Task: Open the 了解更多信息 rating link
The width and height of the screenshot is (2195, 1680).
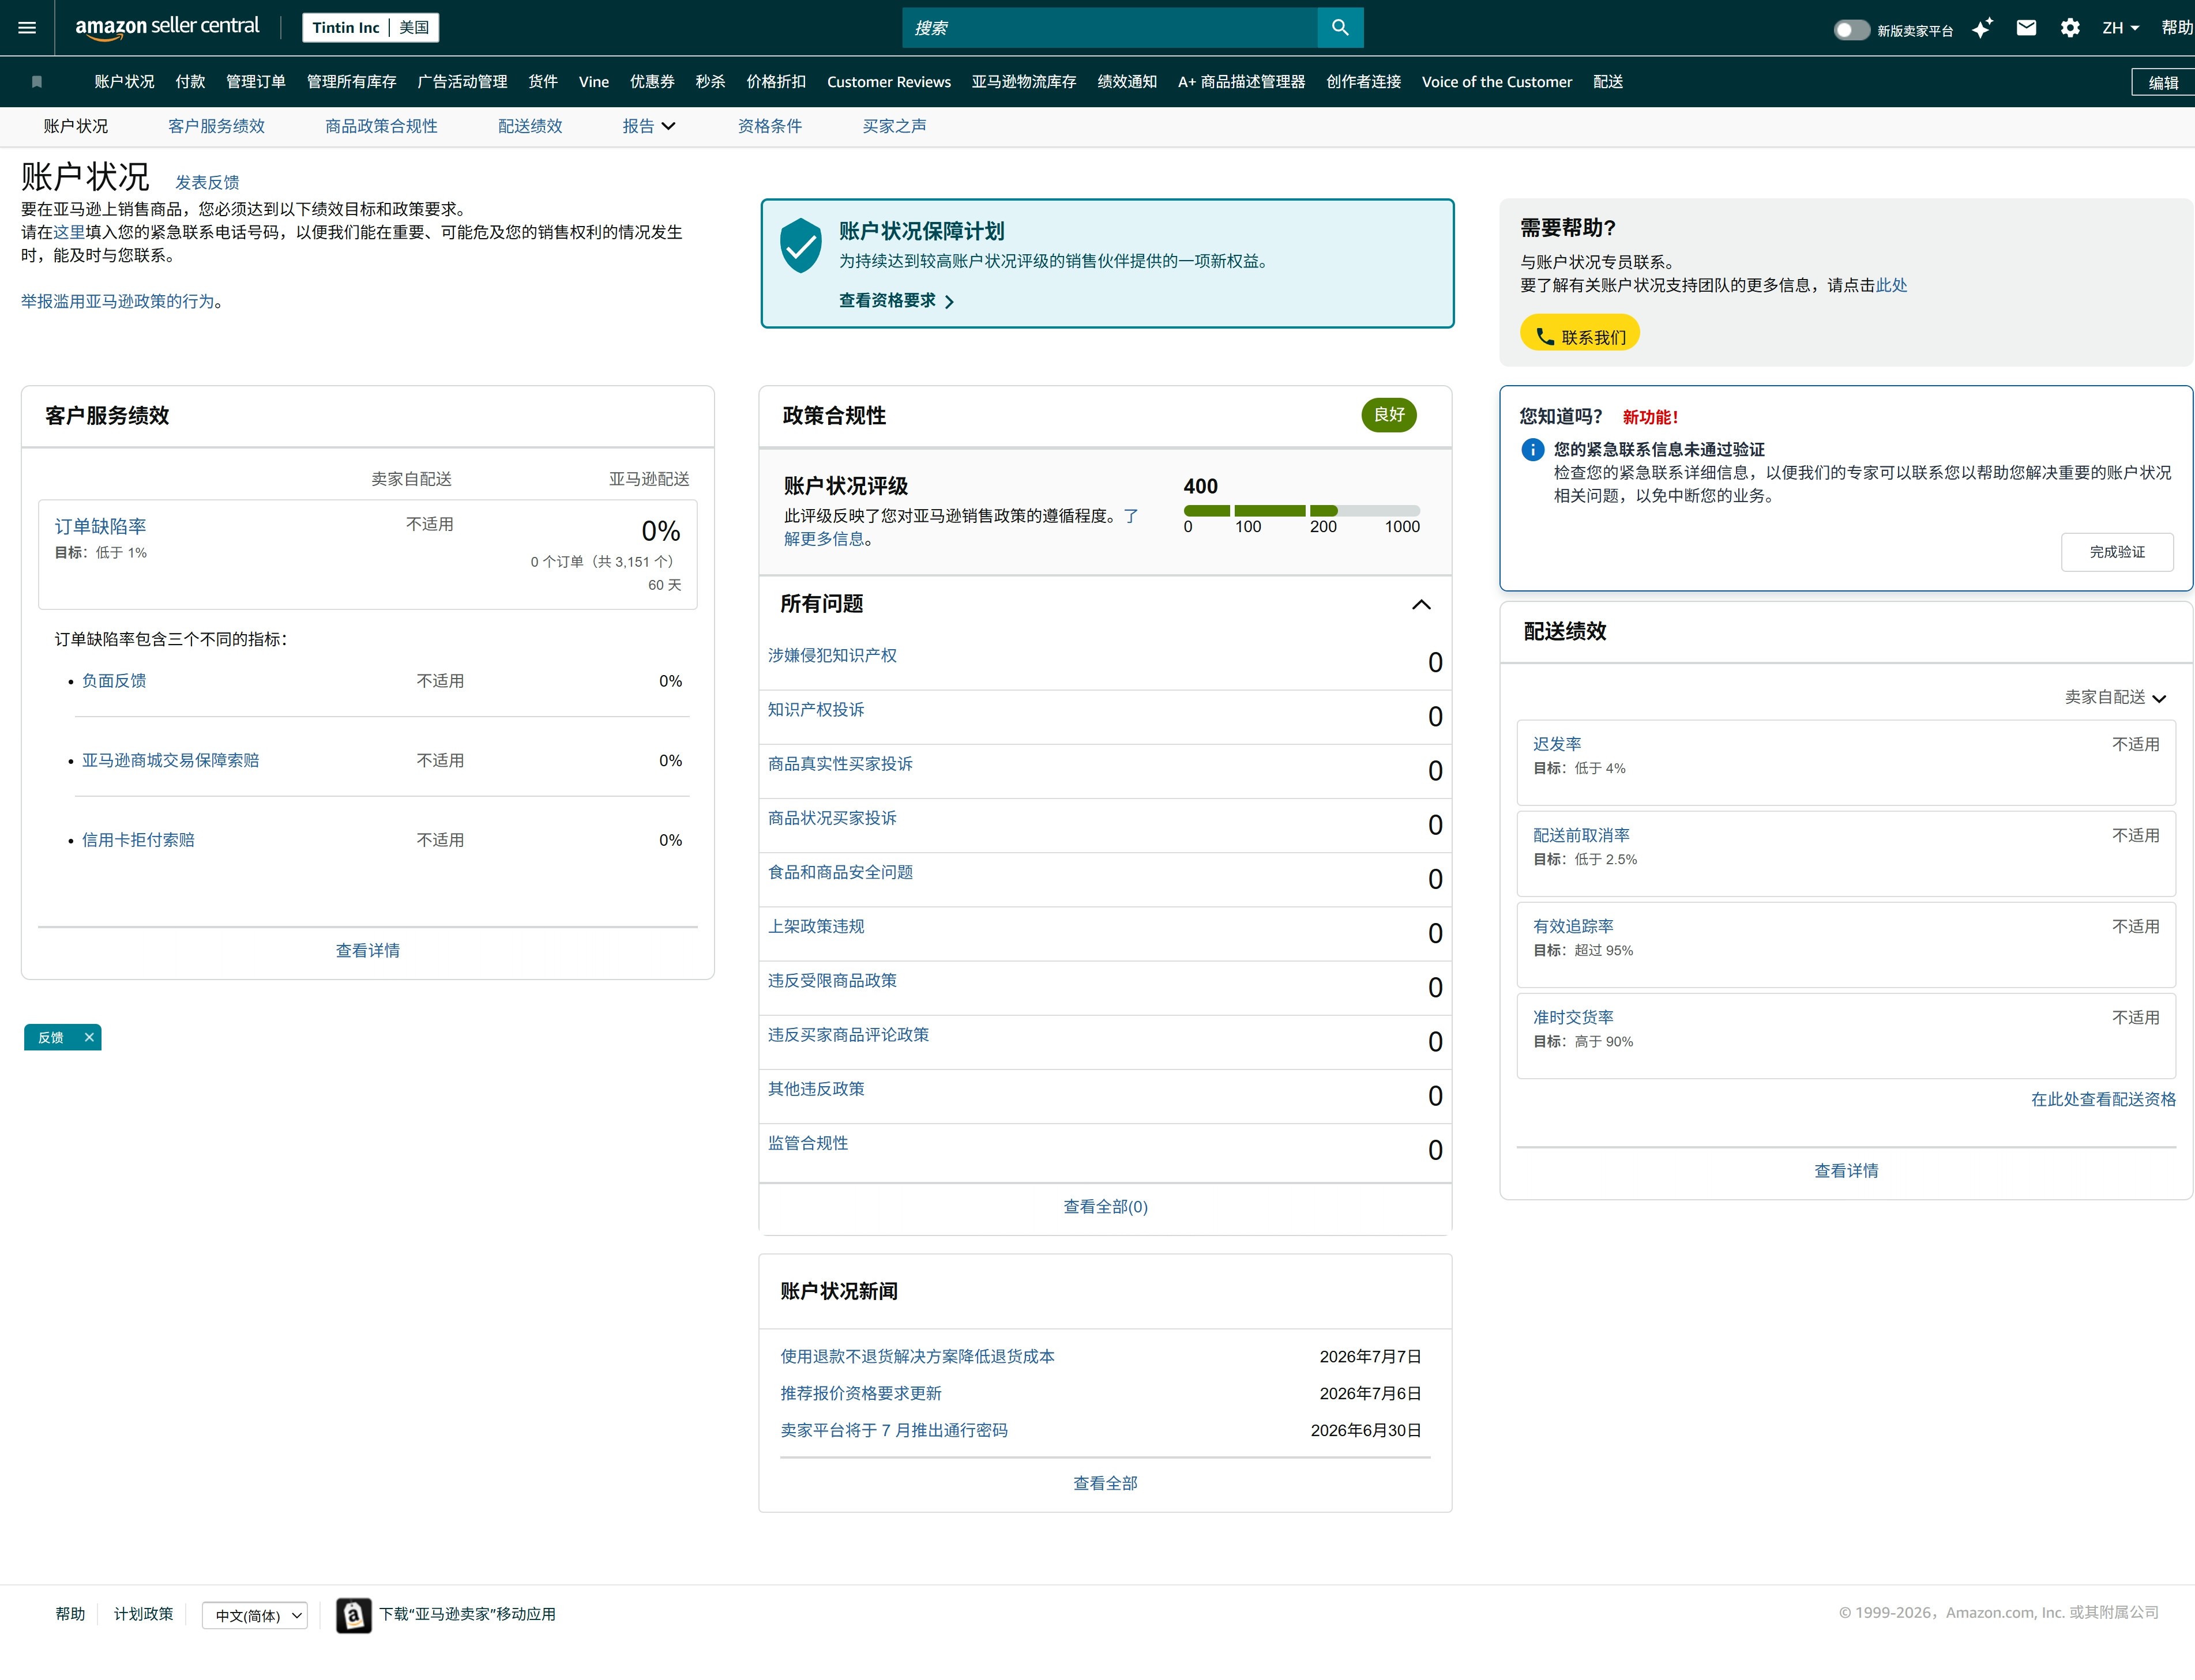Action: pos(960,527)
